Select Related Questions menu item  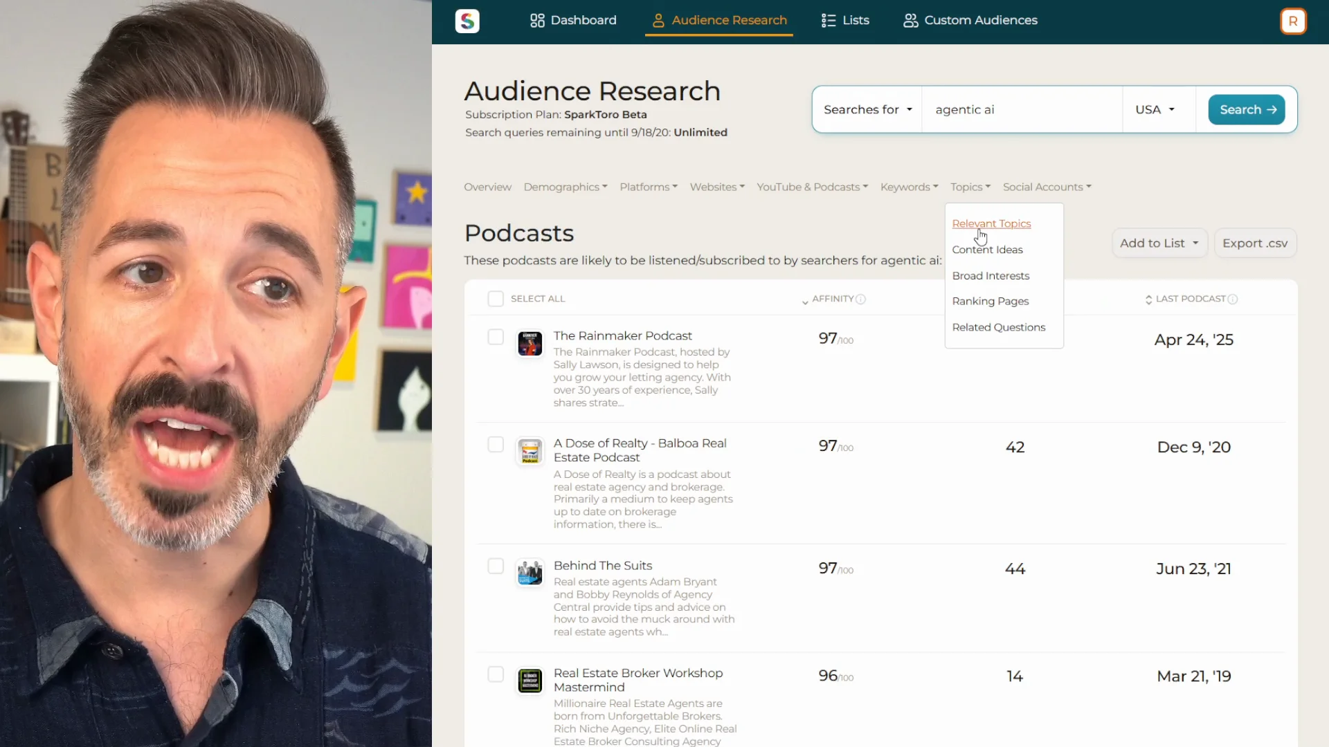998,327
